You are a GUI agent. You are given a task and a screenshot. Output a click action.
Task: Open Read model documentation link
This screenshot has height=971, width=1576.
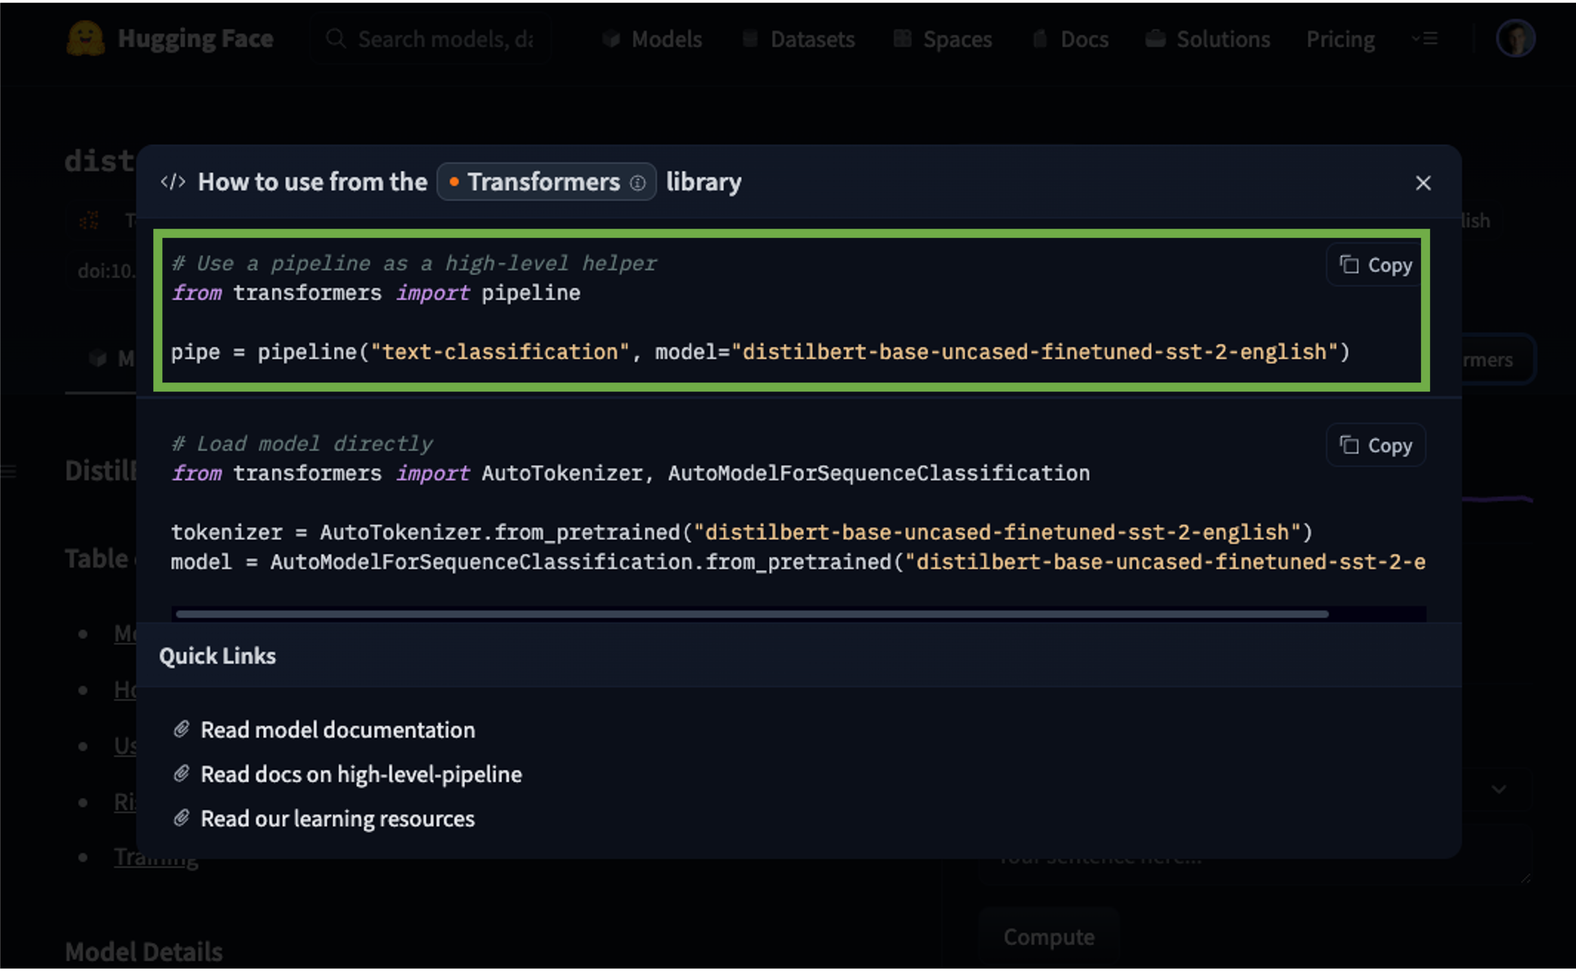click(337, 730)
